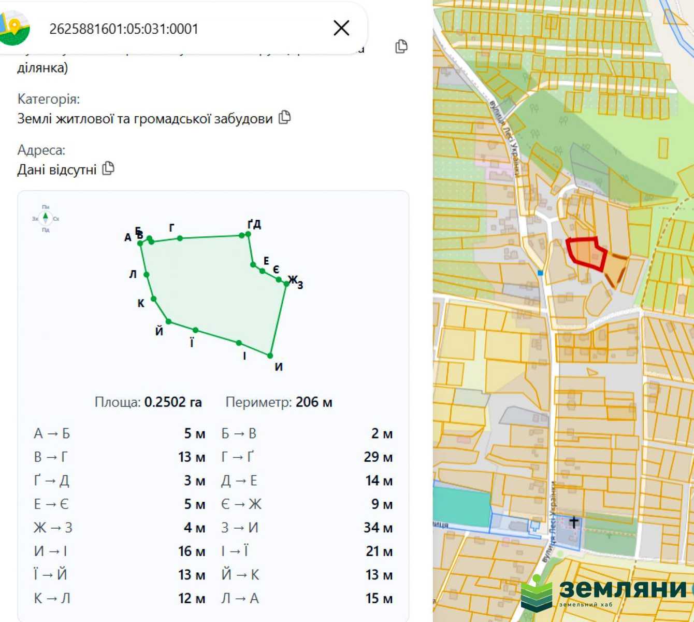Click vertex Л on the parcel diagram
This screenshot has width=694, height=622.
pos(146,275)
